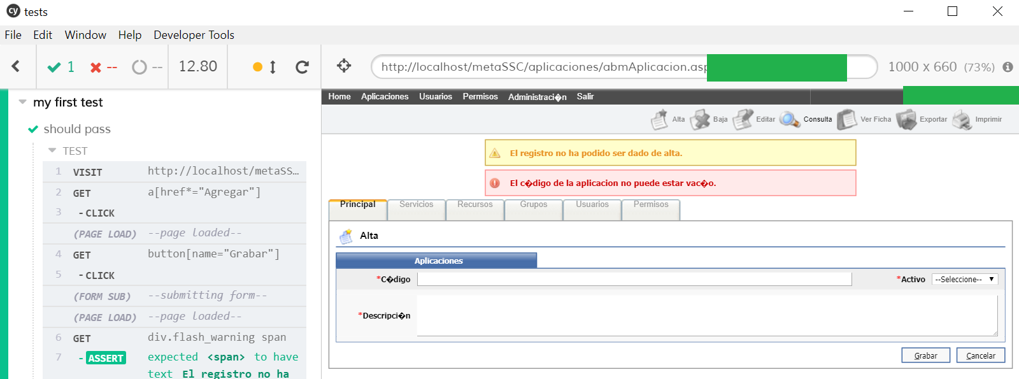Viewport: 1019px width, 379px height.
Task: Click the Cancelar button
Action: [x=981, y=355]
